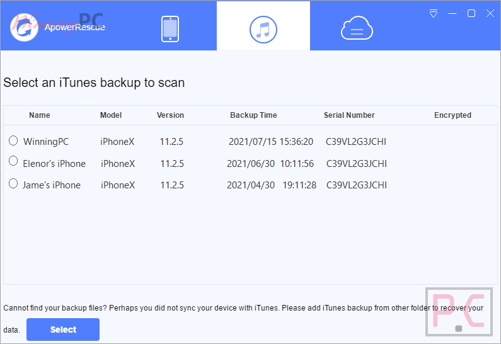
Task: Switch to the iCloud recovery tab
Action: (357, 28)
